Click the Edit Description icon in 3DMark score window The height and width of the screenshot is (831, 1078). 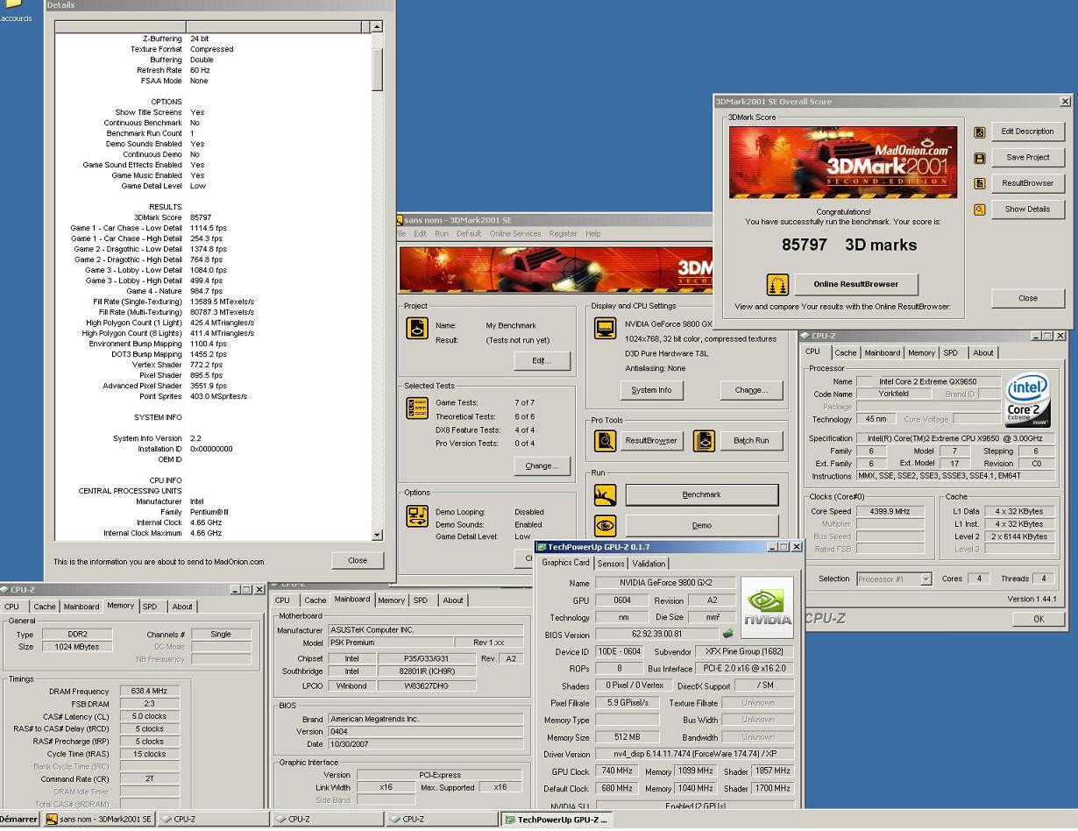coord(980,132)
